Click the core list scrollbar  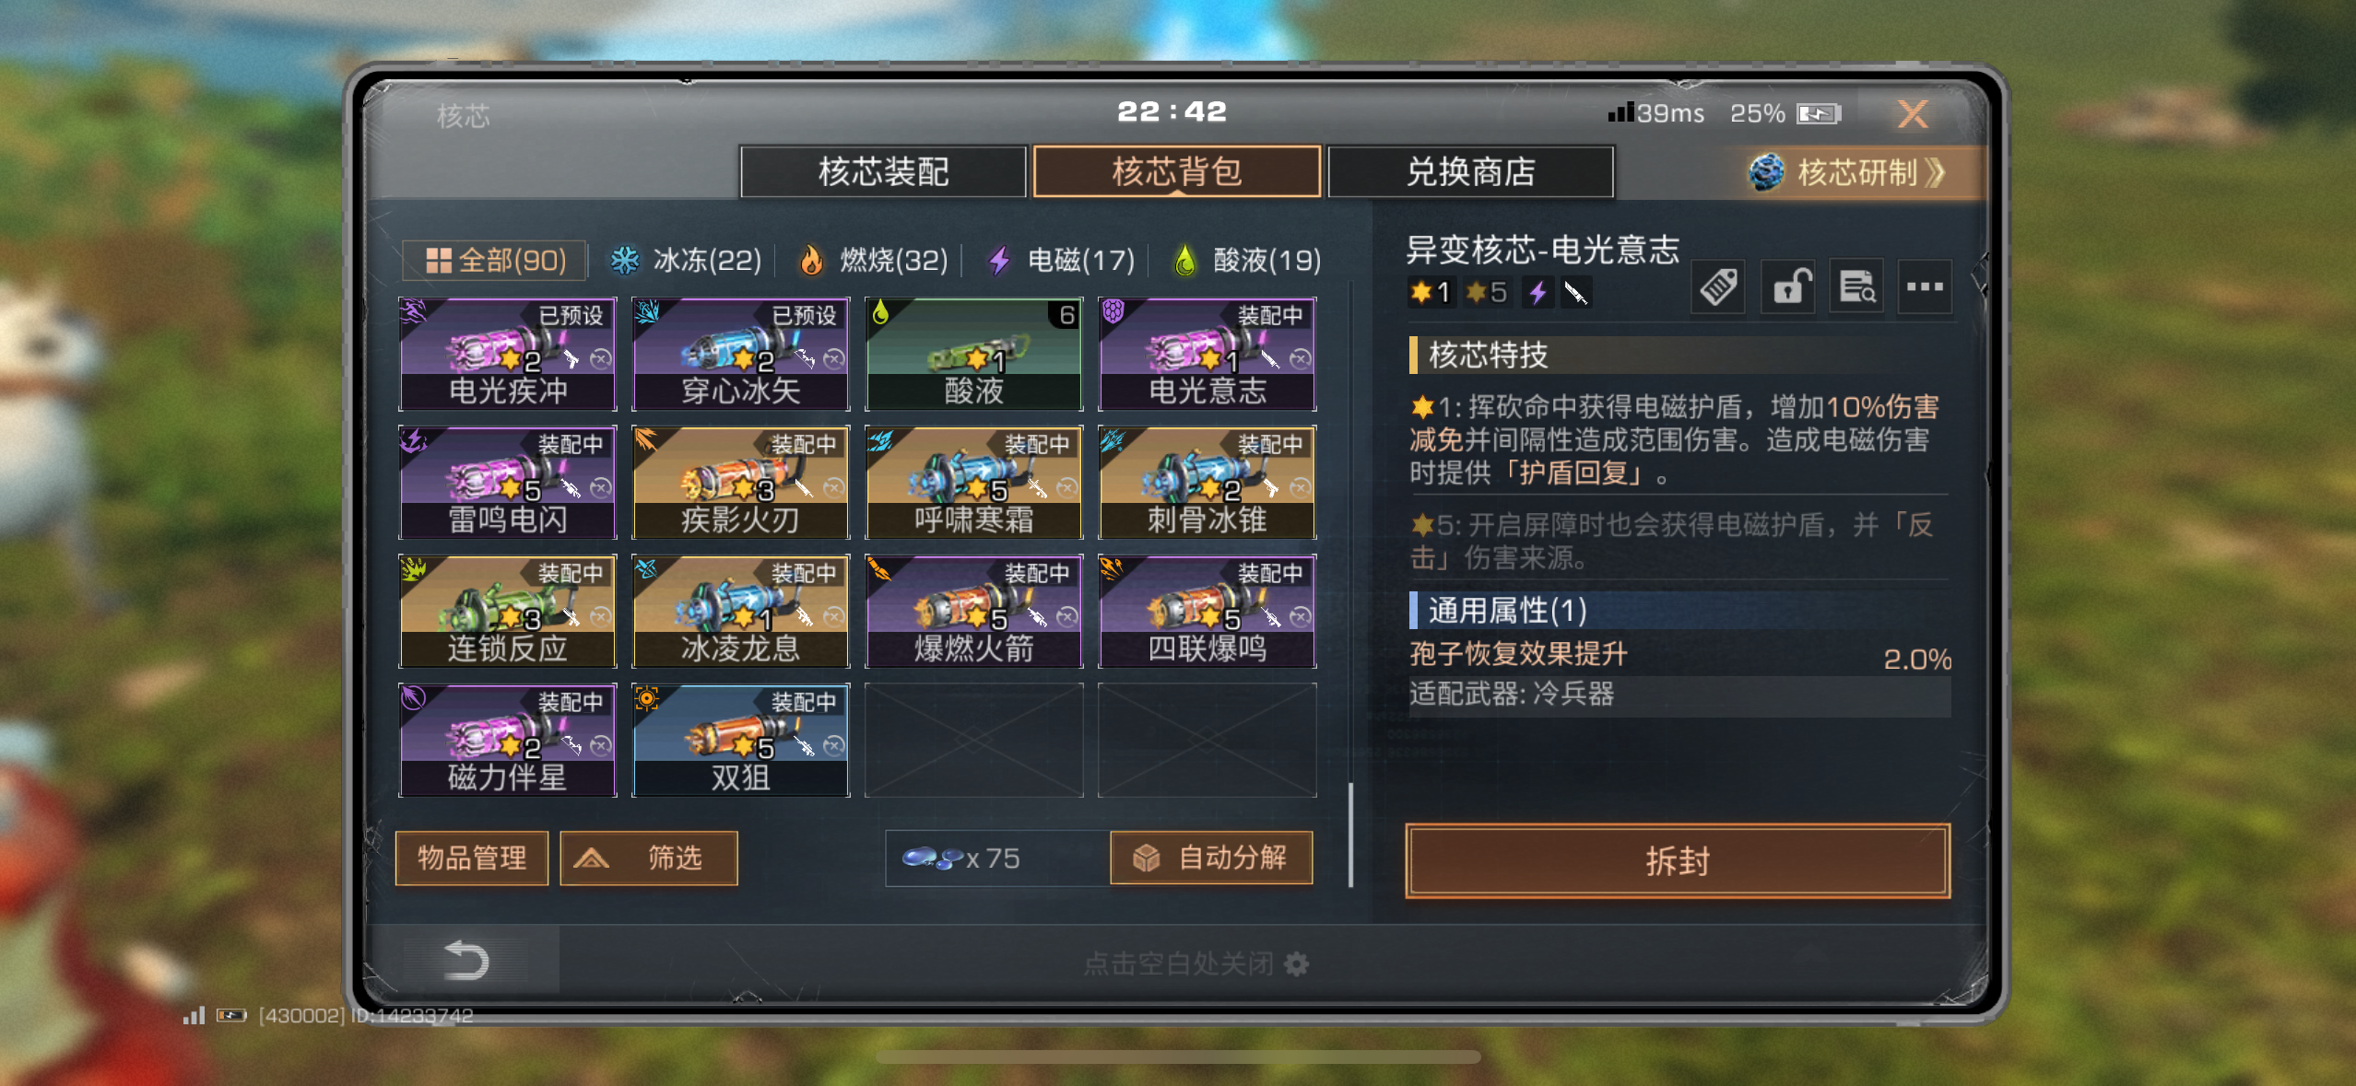pos(1351,835)
